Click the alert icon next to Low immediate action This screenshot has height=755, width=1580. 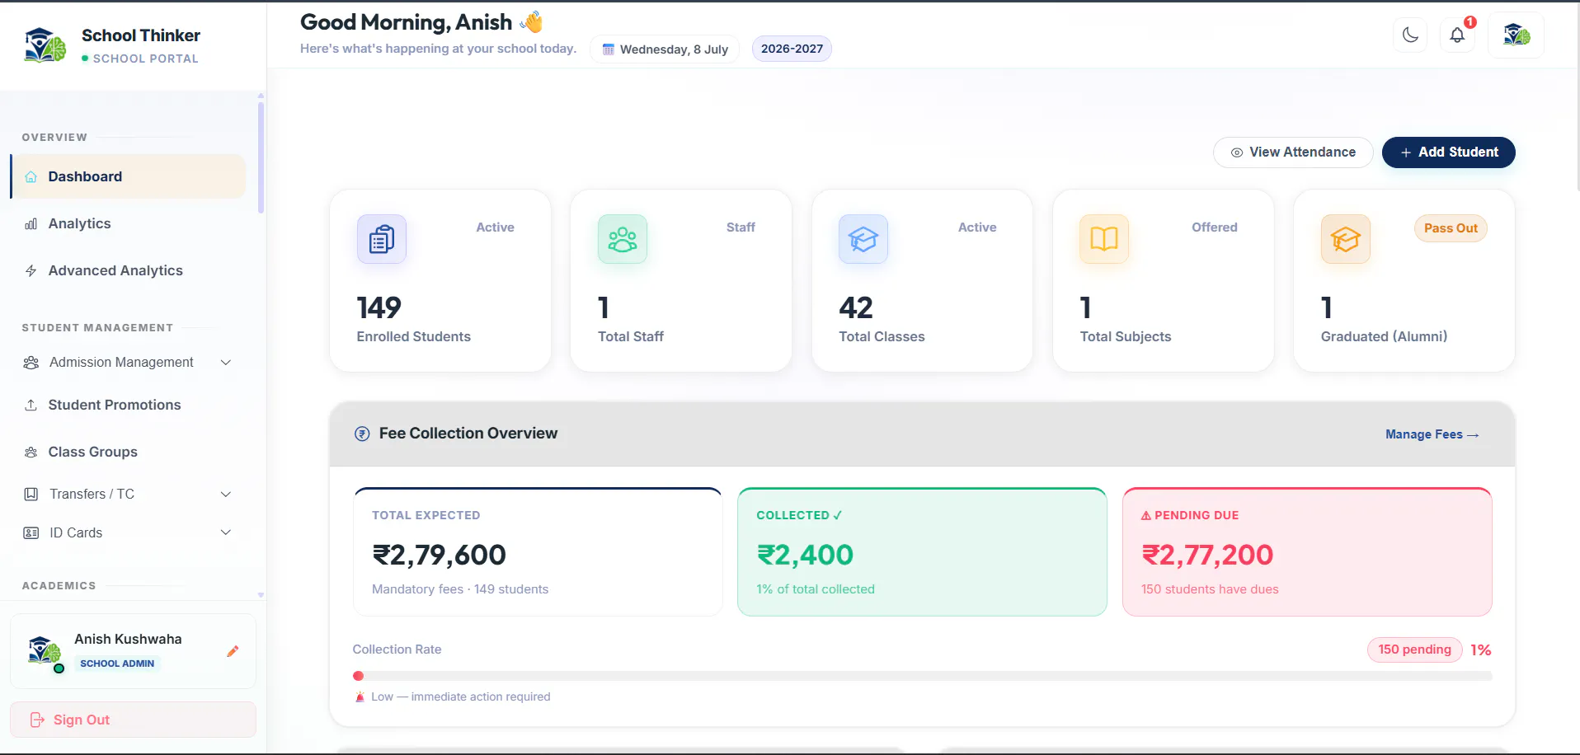click(360, 696)
